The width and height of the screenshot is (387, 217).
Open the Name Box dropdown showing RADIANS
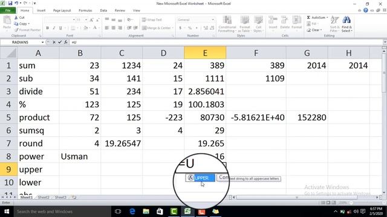42,42
